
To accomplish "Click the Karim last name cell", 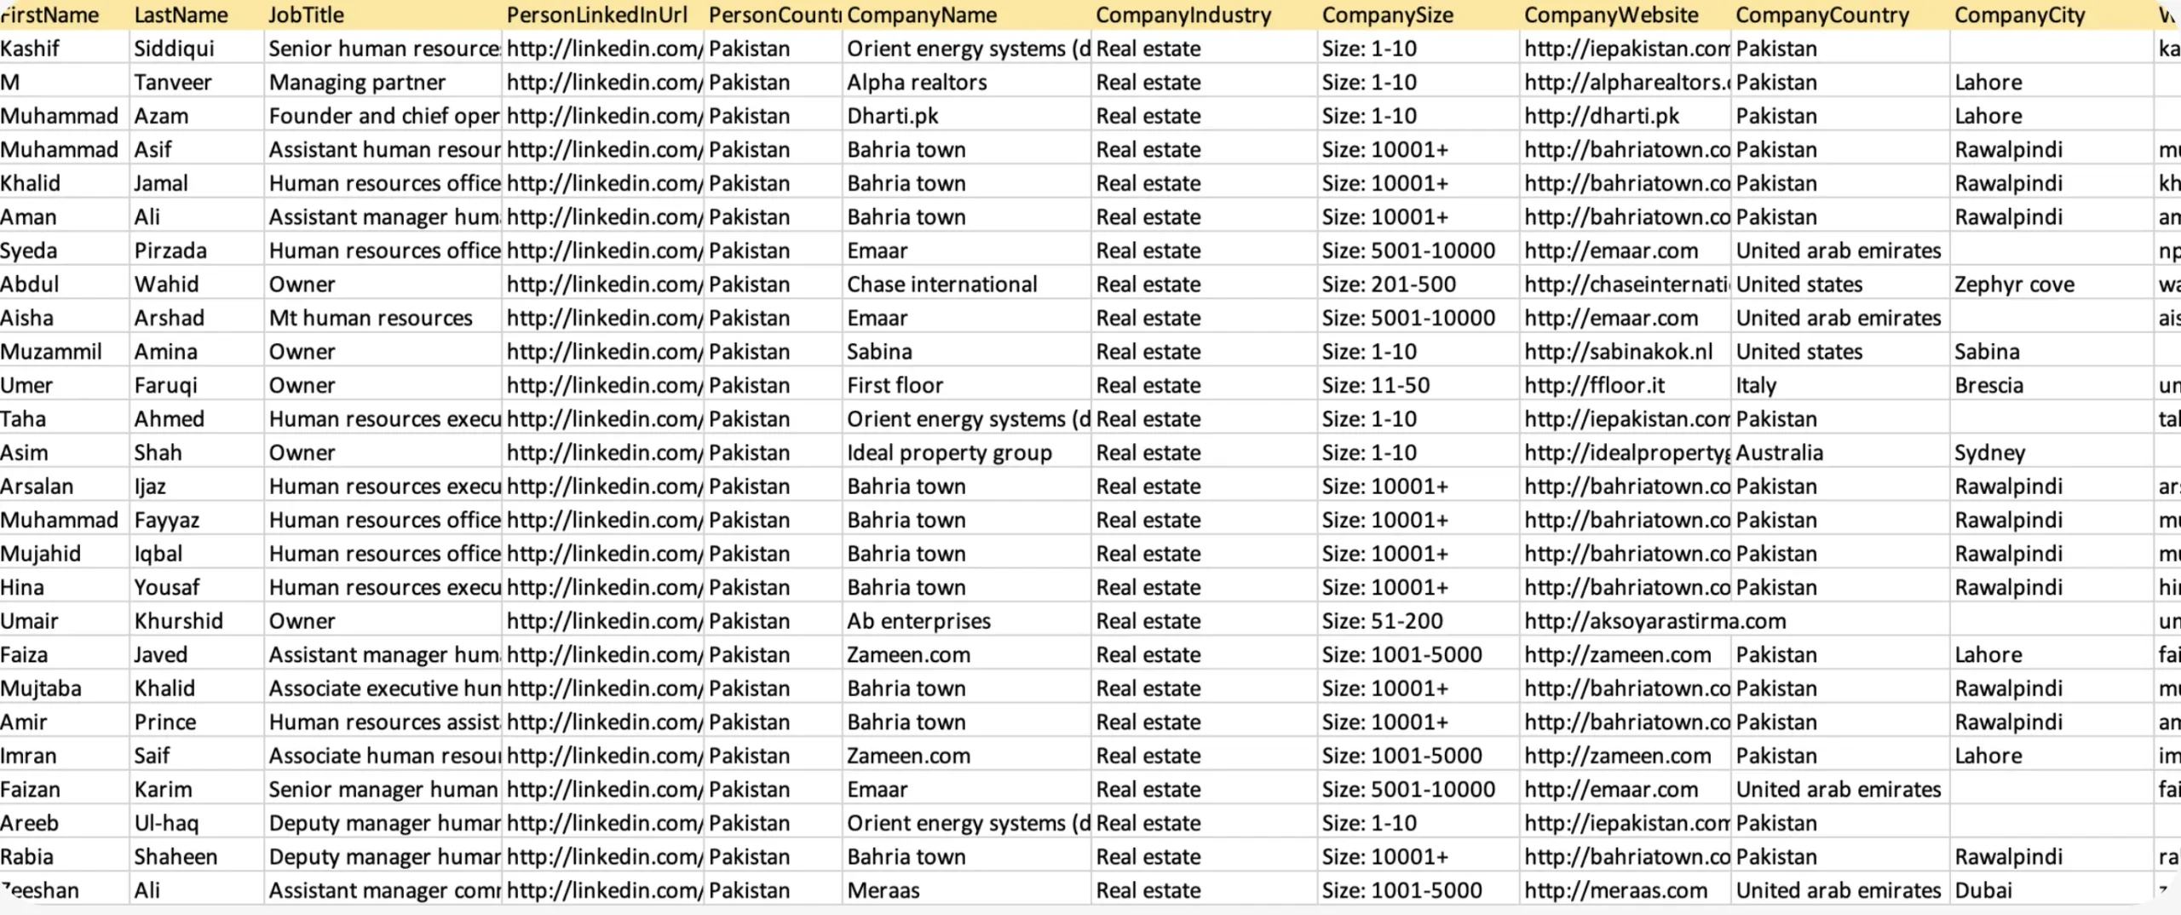I will click(196, 788).
